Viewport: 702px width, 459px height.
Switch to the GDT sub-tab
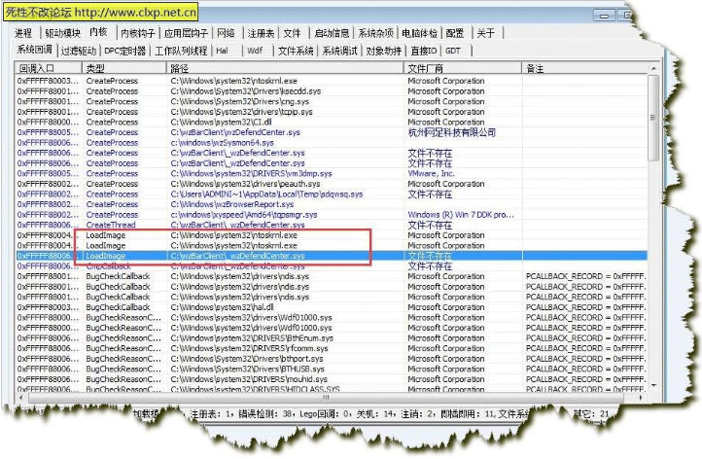click(x=453, y=50)
